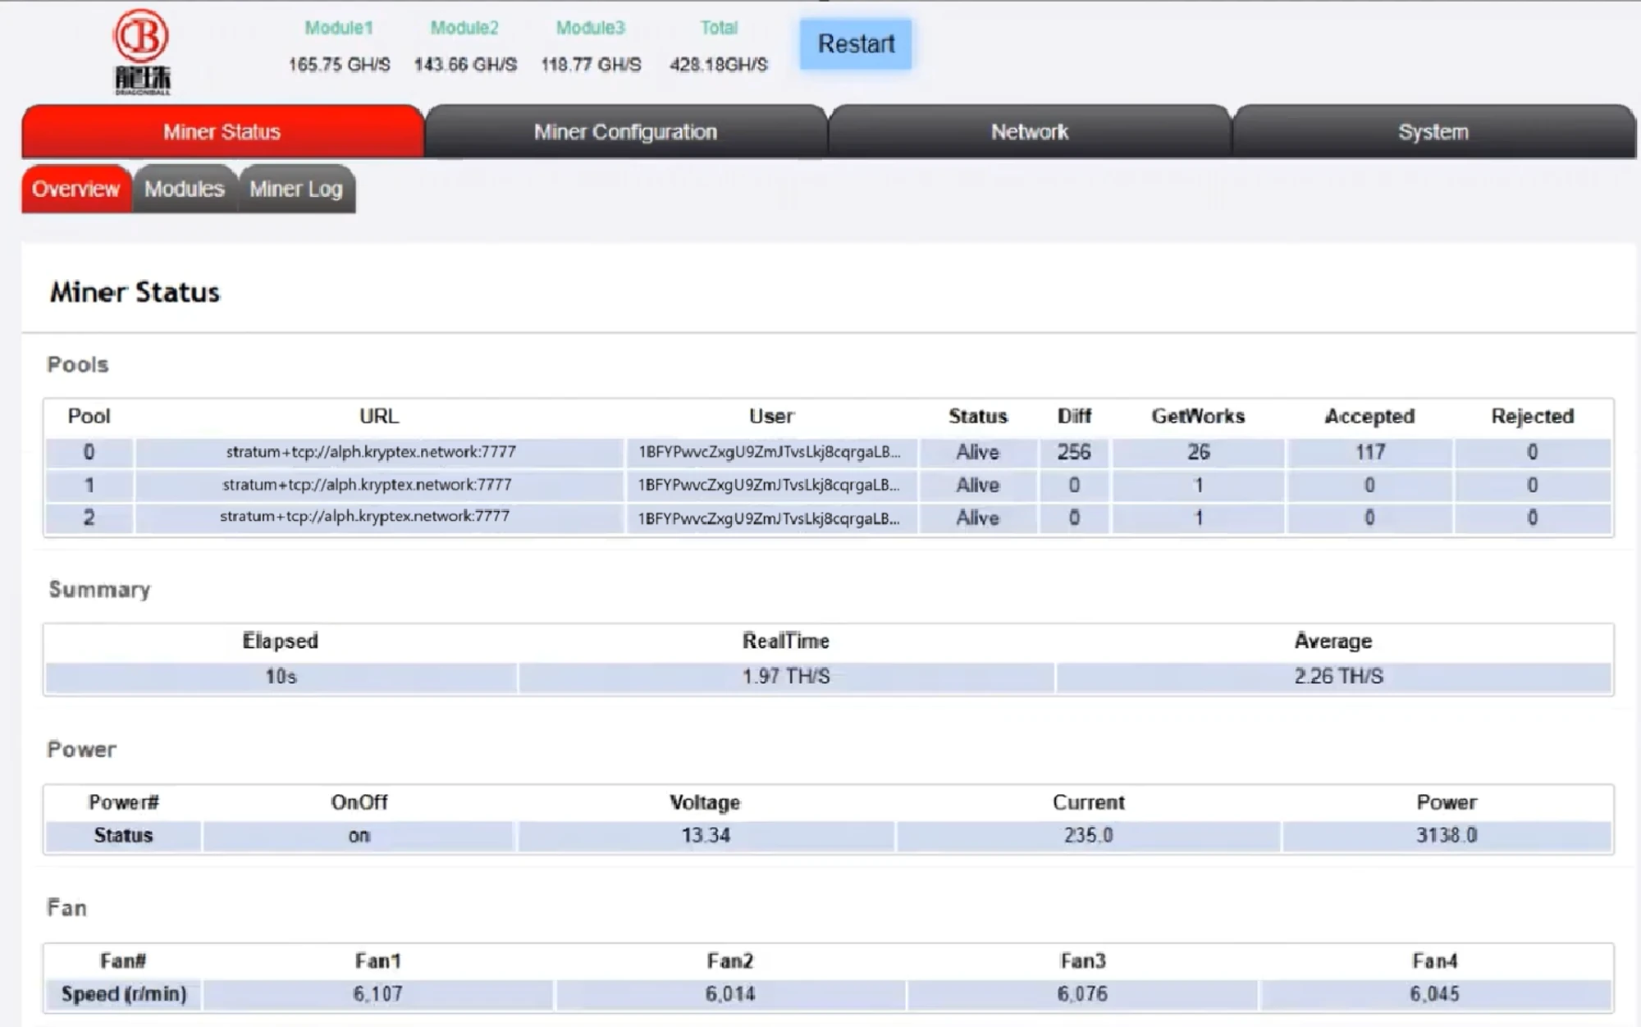Open the Modules sub-tab
The width and height of the screenshot is (1641, 1027).
(x=184, y=189)
